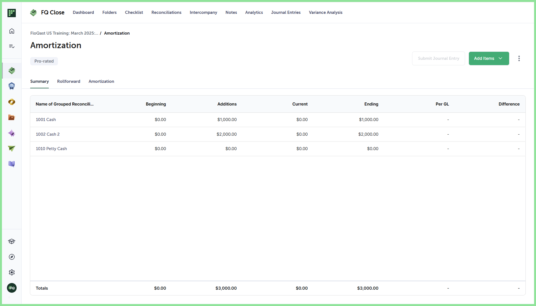Click the $1,000.00 Ending value for 1001 Cash

click(369, 120)
